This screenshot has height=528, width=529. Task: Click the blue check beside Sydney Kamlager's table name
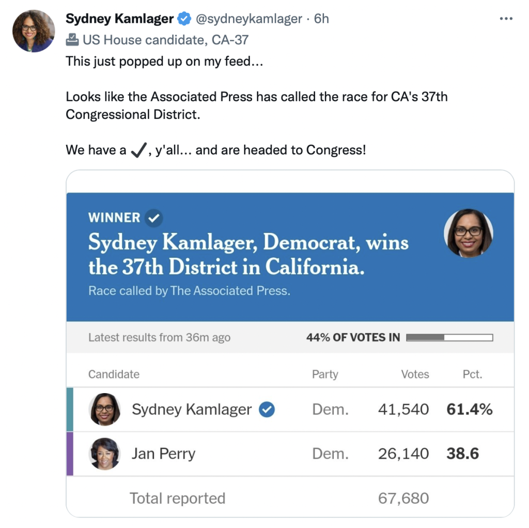[267, 410]
